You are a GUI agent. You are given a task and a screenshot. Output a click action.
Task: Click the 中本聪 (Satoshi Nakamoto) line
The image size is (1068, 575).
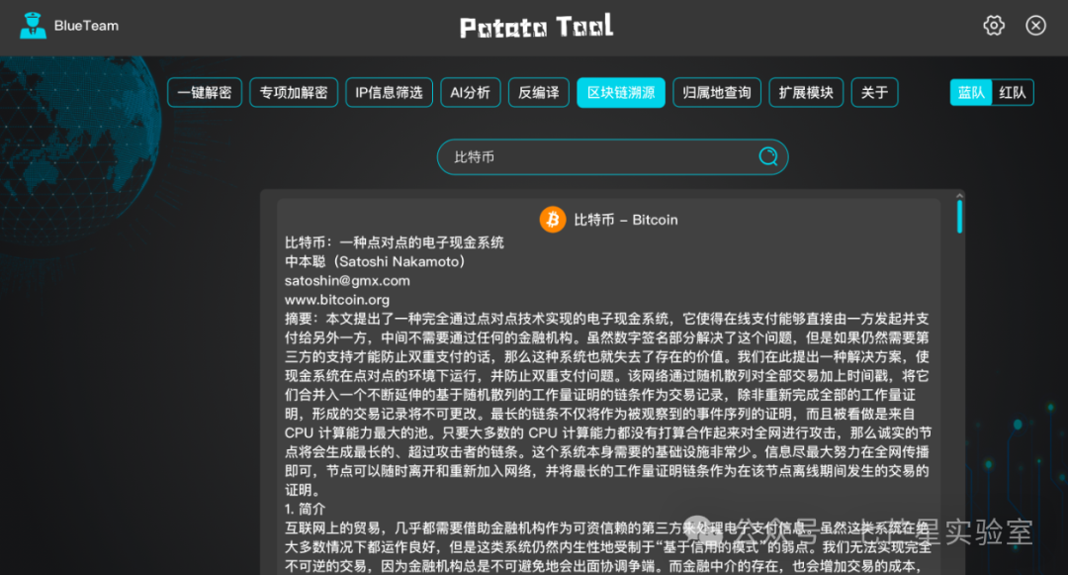click(x=375, y=261)
